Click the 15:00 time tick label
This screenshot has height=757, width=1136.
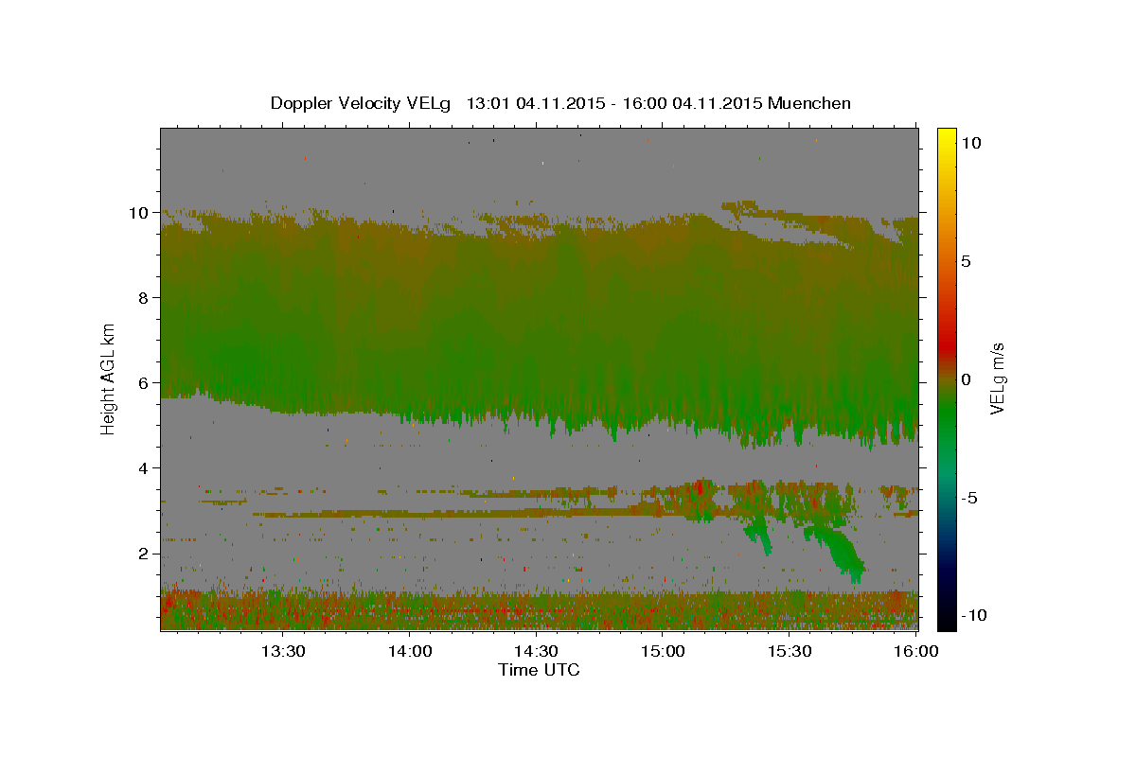tap(664, 652)
